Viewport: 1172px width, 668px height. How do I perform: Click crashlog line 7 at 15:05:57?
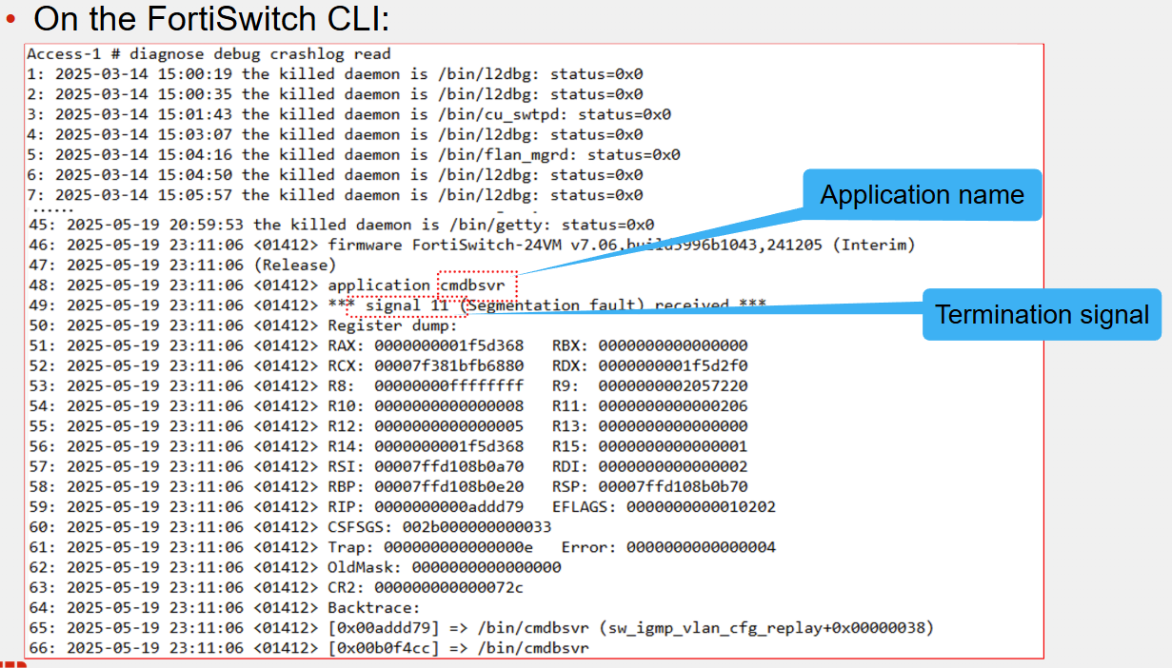point(334,195)
